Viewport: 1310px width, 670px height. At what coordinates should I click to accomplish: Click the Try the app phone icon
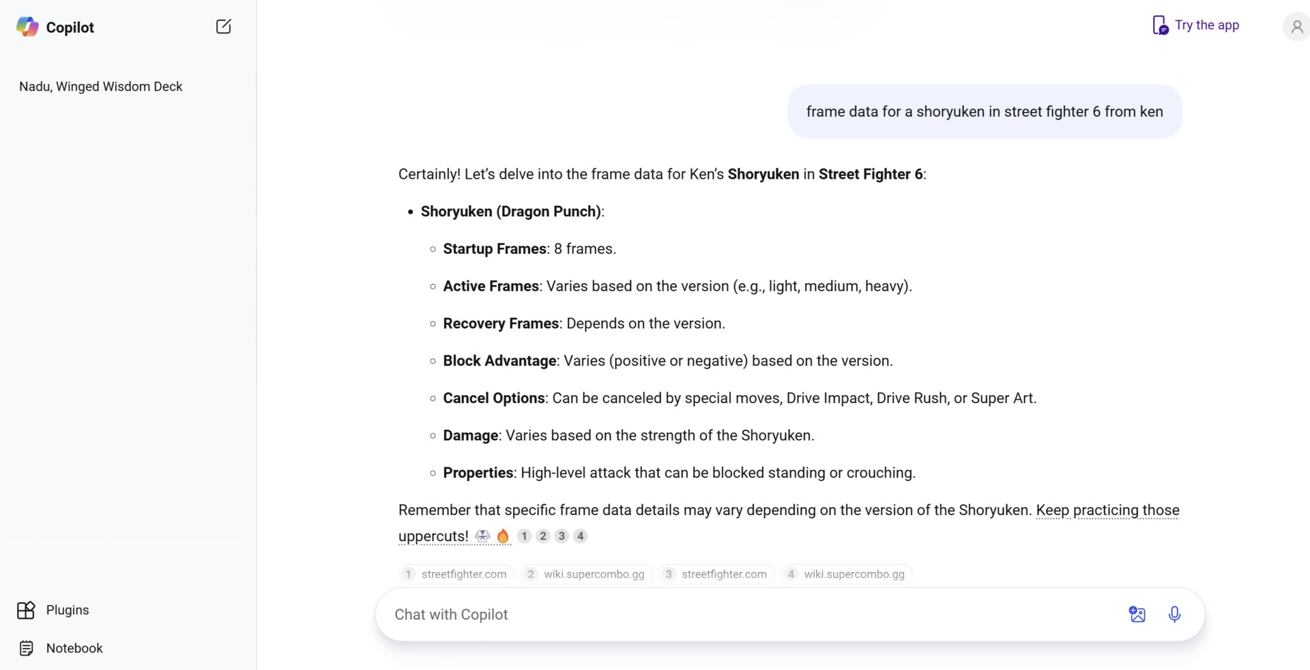[1160, 25]
